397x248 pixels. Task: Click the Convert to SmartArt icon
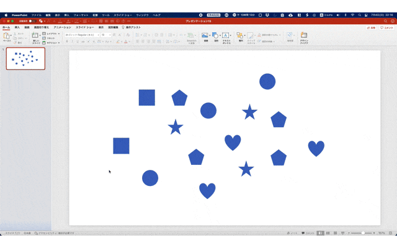point(191,36)
